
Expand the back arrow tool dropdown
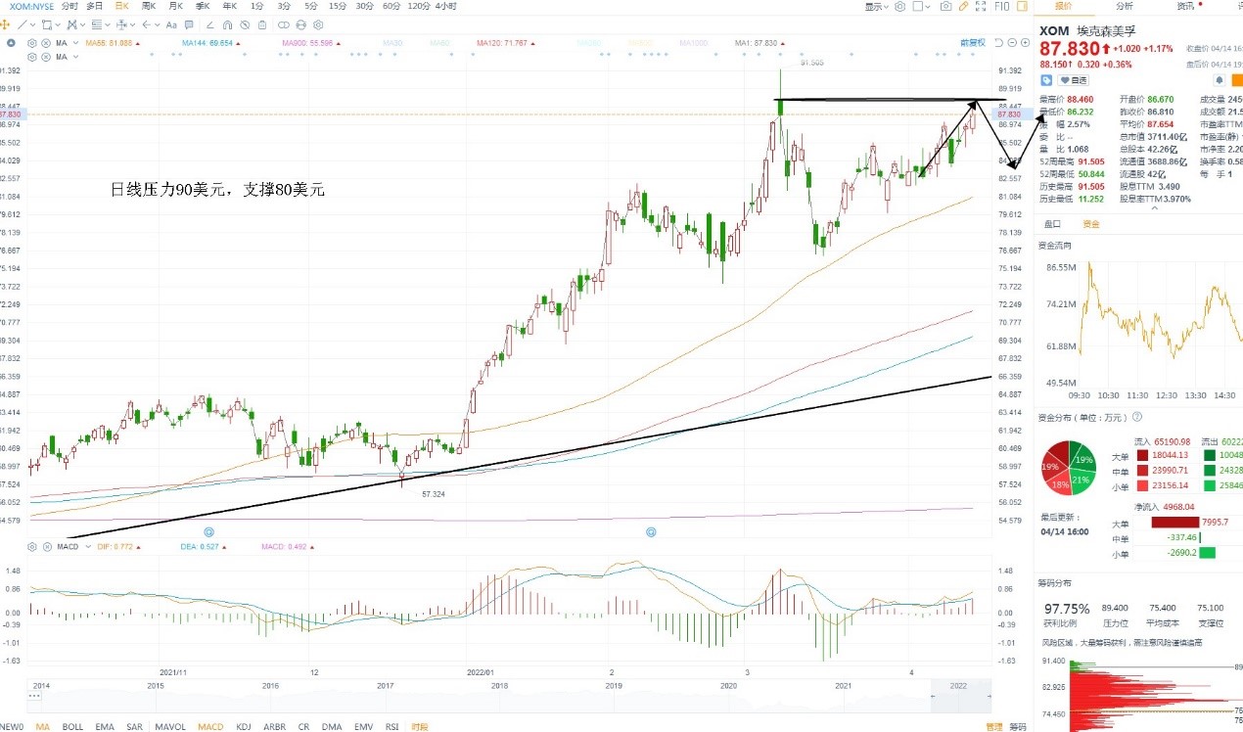[x=158, y=24]
